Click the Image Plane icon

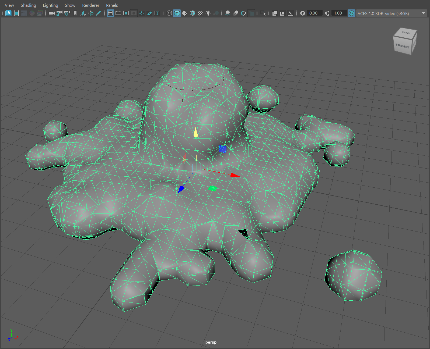[x=83, y=13]
